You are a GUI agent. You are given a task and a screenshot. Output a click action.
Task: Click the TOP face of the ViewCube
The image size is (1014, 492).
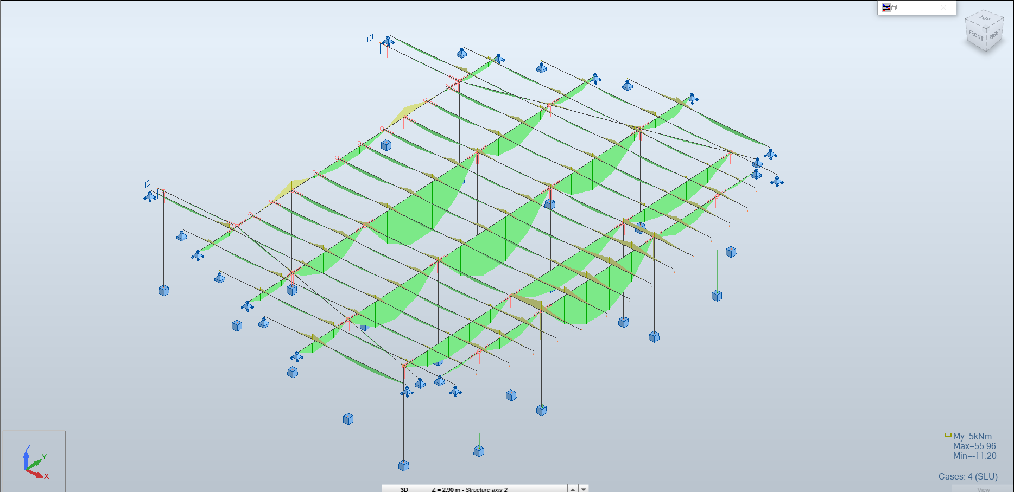tap(984, 18)
